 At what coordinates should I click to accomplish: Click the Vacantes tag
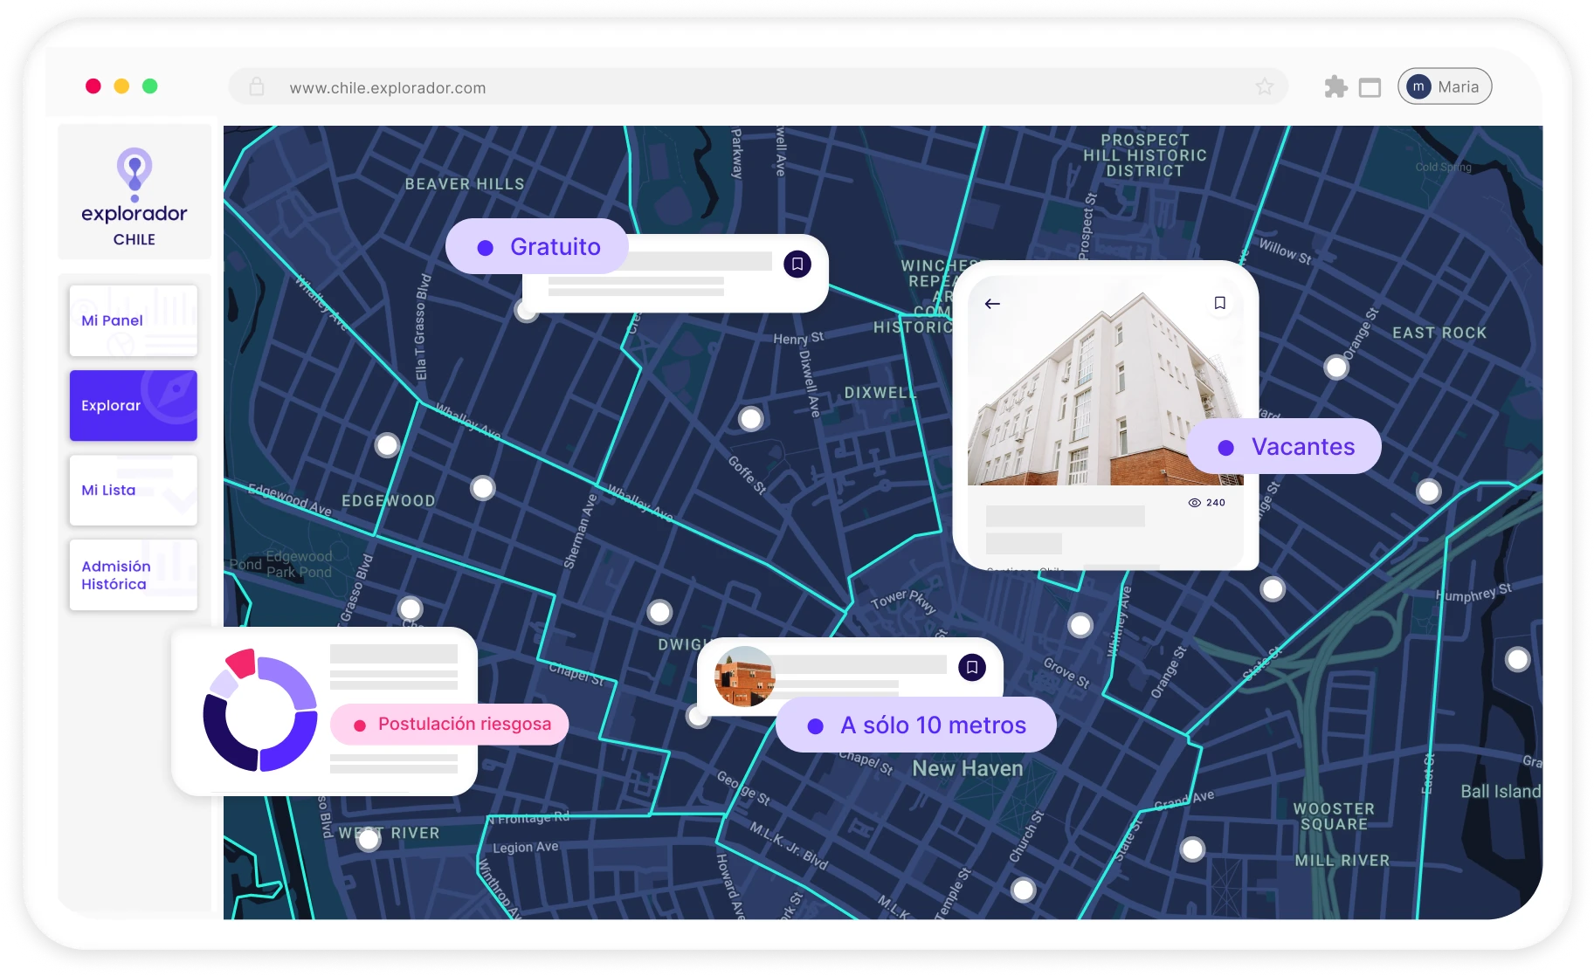coord(1284,447)
